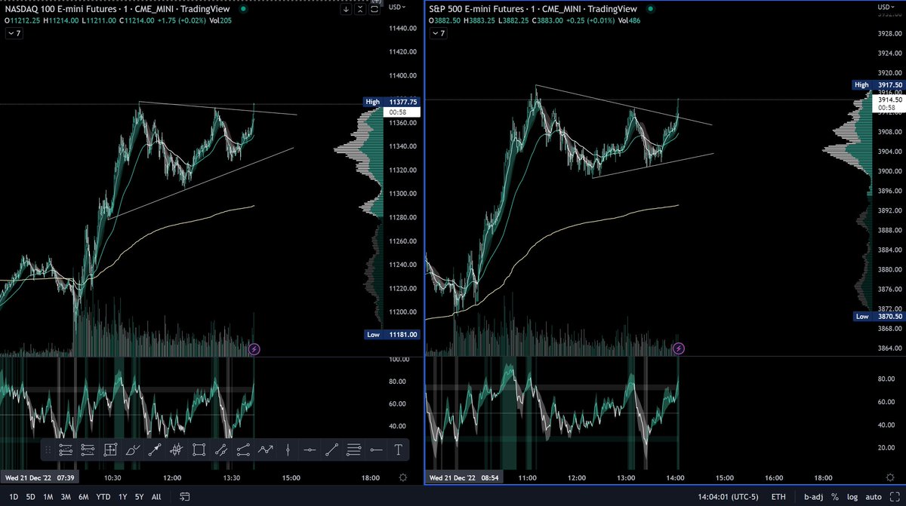
Task: Select 5Y date range
Action: point(140,497)
